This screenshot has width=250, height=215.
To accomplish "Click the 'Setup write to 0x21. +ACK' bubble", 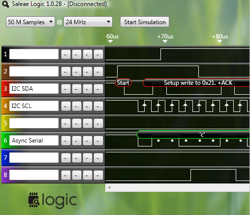I will [196, 83].
